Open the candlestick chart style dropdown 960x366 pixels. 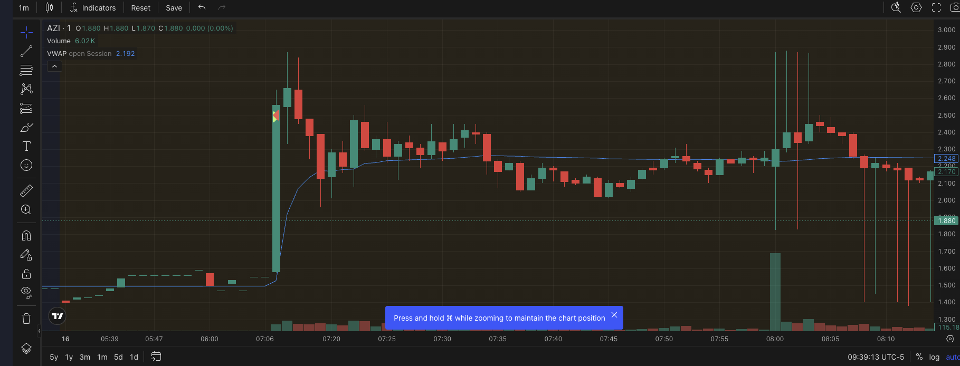click(49, 7)
